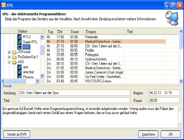Expand the ProSiebenSat.1 folder
This screenshot has width=184, height=140.
pos(9,57)
